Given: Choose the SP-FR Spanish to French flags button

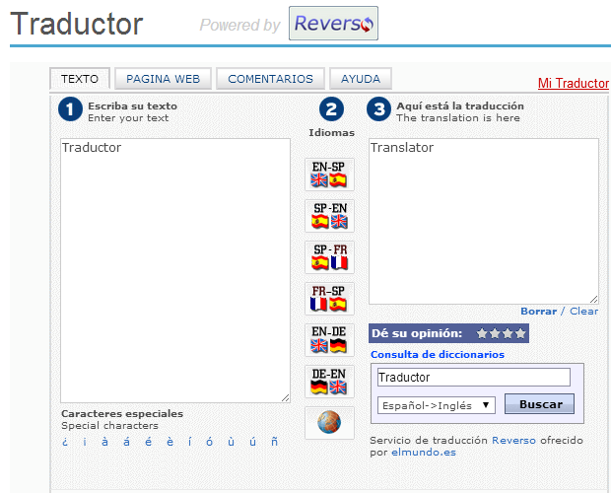Looking at the screenshot, I should pyautogui.click(x=329, y=257).
